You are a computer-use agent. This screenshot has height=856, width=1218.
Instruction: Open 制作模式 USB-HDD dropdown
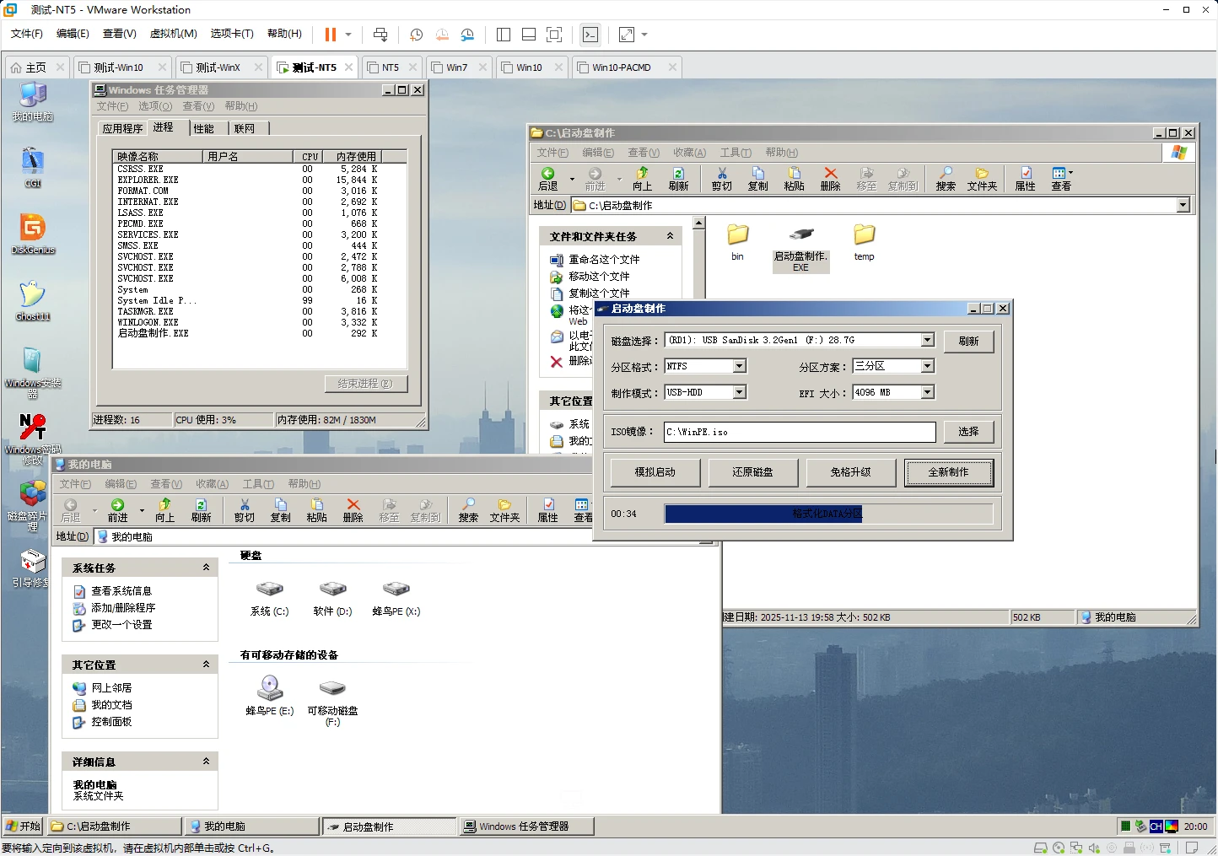(x=740, y=392)
